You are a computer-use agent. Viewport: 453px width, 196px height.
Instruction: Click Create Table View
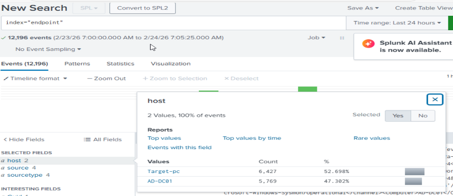[x=424, y=8]
